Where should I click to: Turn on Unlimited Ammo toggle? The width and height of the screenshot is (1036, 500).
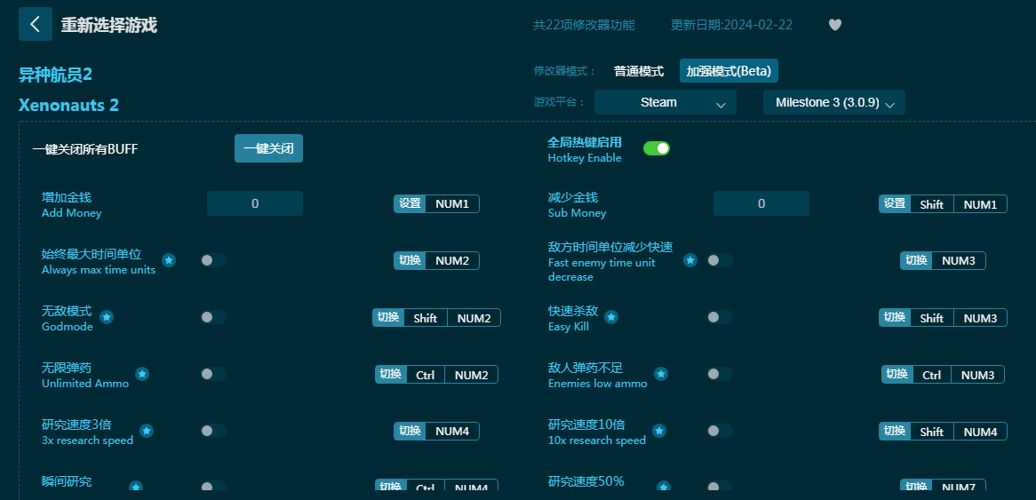(213, 374)
